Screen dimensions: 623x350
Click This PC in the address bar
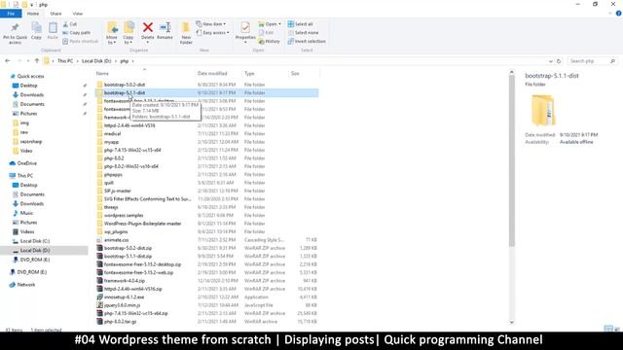[65, 61]
